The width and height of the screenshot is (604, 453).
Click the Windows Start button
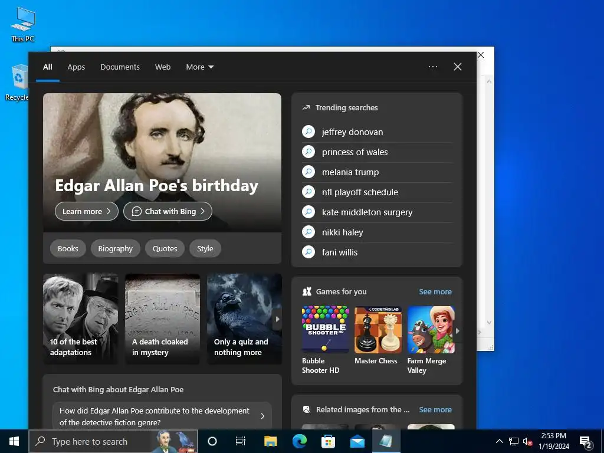(14, 441)
